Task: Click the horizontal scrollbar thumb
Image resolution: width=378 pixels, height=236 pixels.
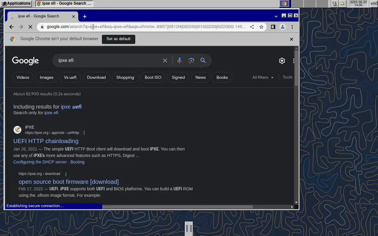Action: 177,207
